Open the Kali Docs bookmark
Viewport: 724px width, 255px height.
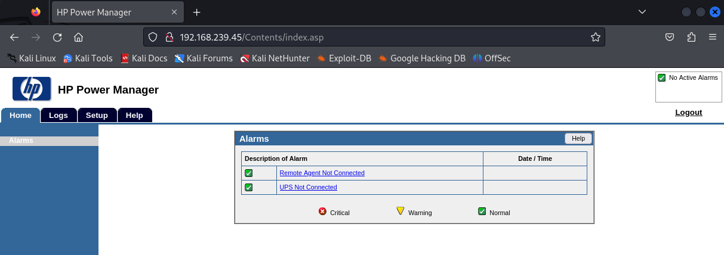(x=144, y=58)
